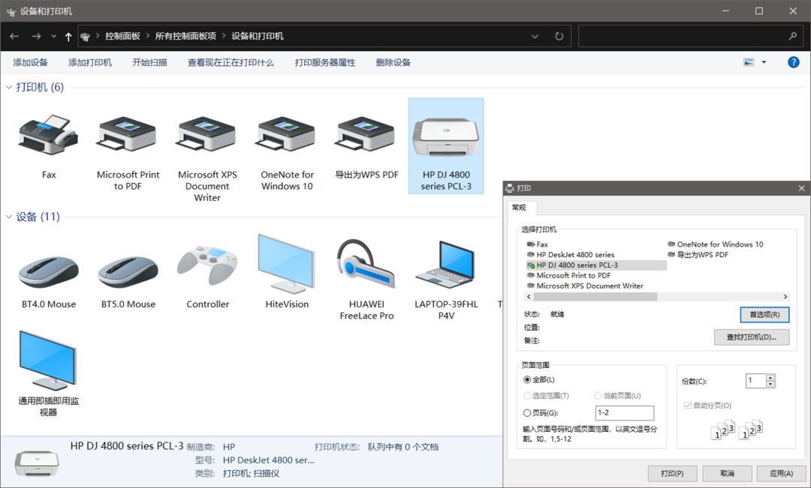
Task: Select the 全部(L) page range radio
Action: [x=527, y=379]
